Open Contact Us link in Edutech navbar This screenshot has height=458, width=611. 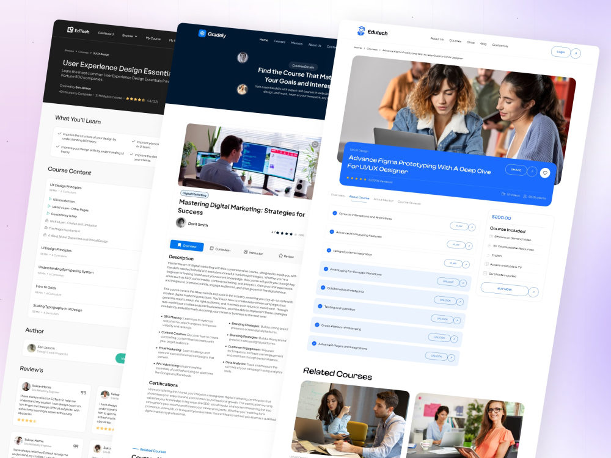click(x=500, y=46)
